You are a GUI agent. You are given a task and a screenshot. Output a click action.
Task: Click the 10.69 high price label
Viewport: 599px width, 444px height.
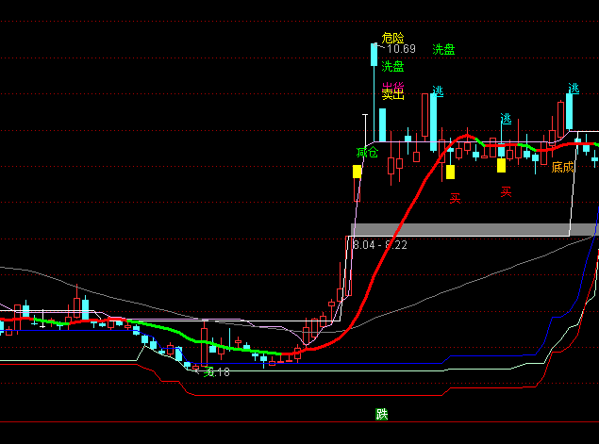(401, 49)
